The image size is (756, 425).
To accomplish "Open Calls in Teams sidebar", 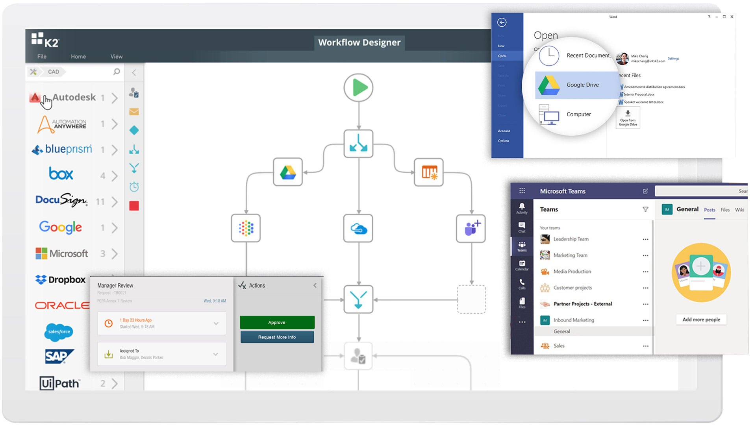I will click(522, 284).
